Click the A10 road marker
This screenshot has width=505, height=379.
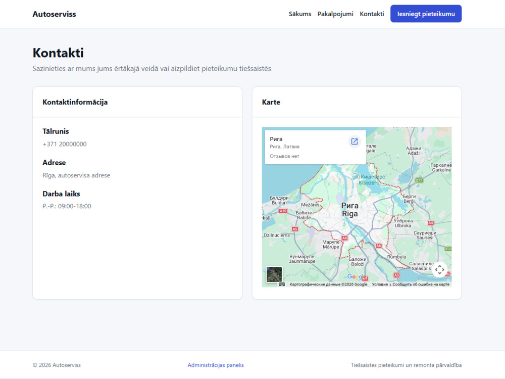(x=283, y=211)
